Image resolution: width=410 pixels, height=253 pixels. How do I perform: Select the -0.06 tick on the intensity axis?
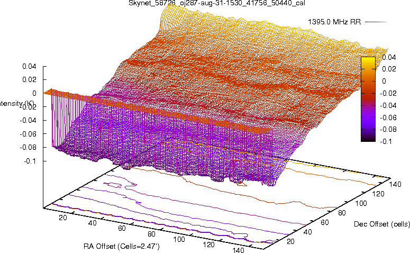click(28, 134)
